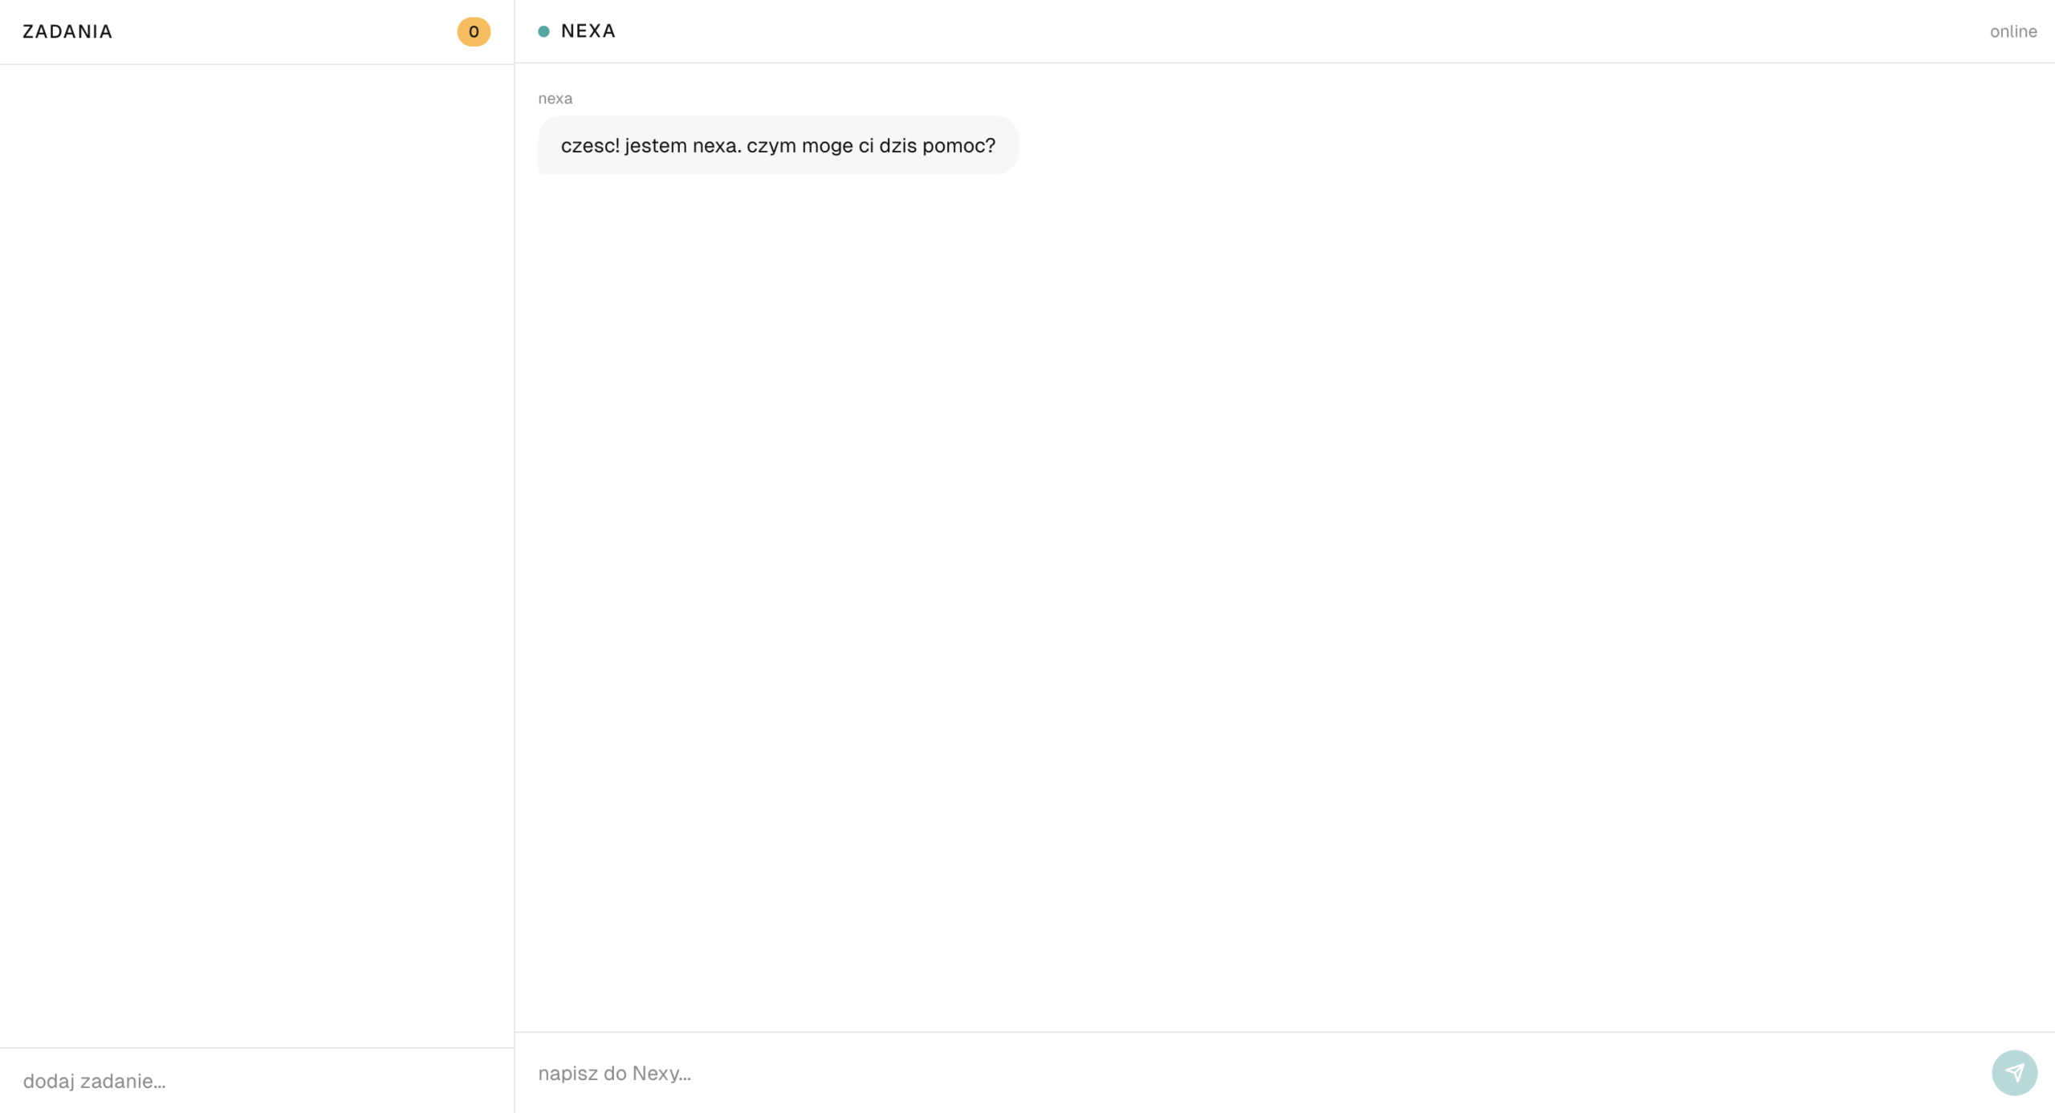The width and height of the screenshot is (2055, 1113).
Task: Click the 'jestem nexa' text in the bubble
Action: 683,145
